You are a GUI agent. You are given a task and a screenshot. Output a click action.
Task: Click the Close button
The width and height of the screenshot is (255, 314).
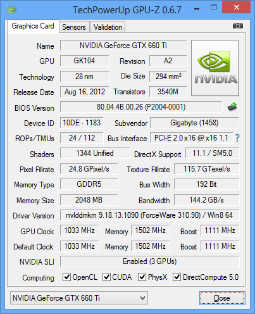(x=222, y=298)
